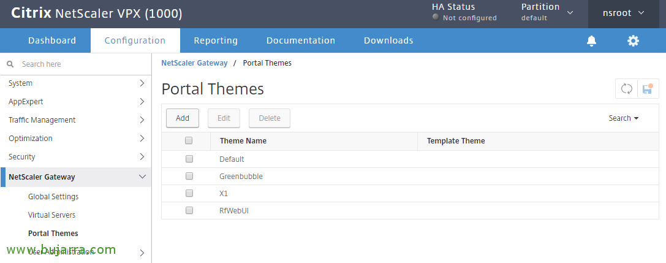Check the RfWebUI theme checkbox
This screenshot has height=263, width=666.
[x=189, y=210]
